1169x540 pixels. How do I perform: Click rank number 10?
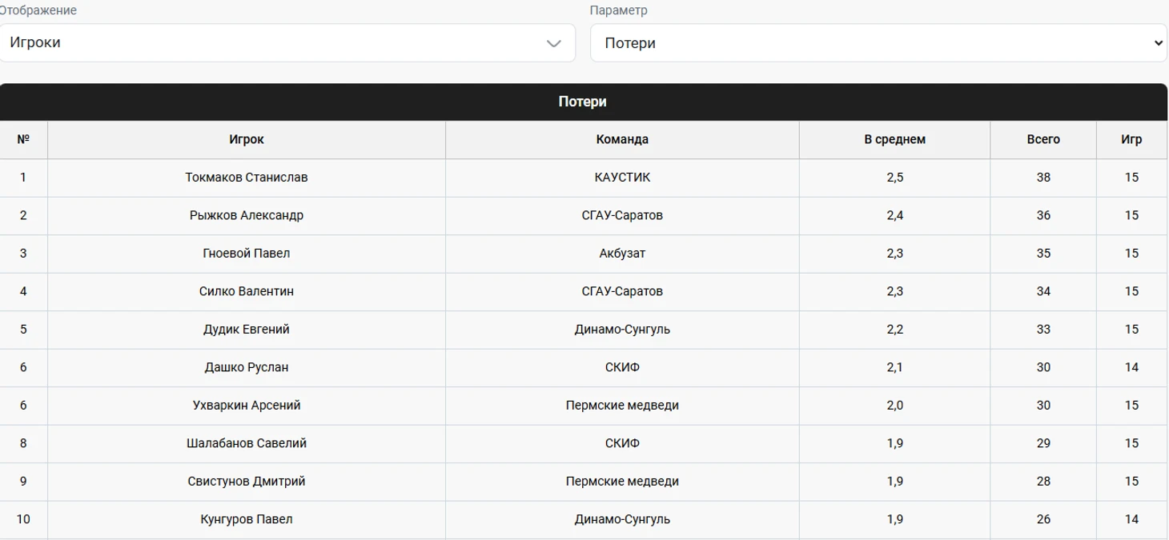click(x=23, y=519)
